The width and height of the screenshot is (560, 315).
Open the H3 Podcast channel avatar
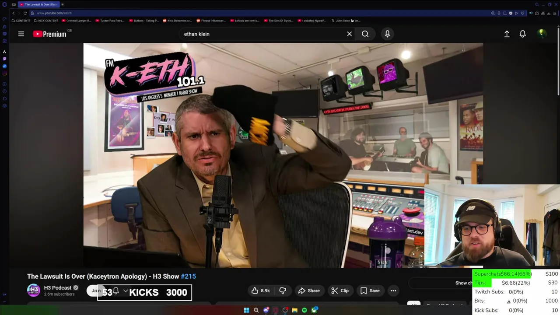point(34,290)
